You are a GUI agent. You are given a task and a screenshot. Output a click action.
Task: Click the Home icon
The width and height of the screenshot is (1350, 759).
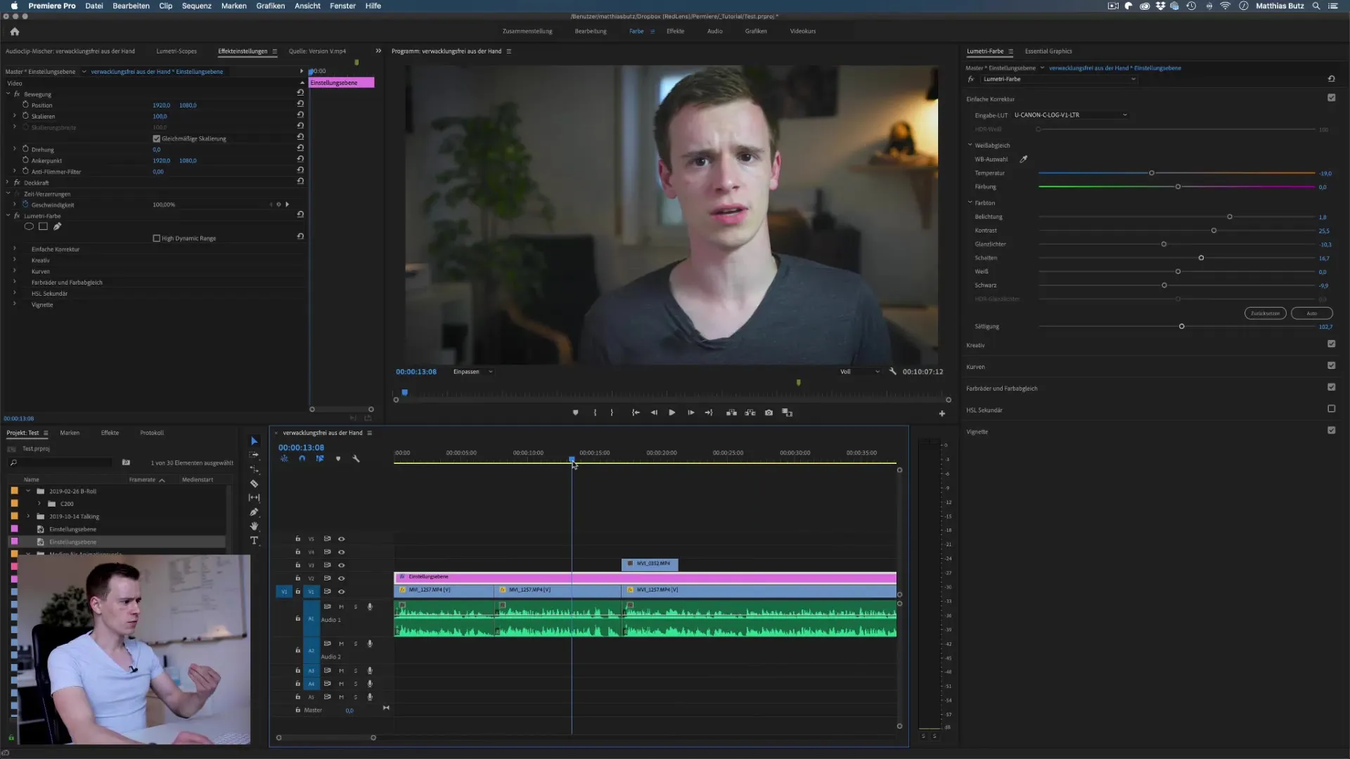click(15, 31)
